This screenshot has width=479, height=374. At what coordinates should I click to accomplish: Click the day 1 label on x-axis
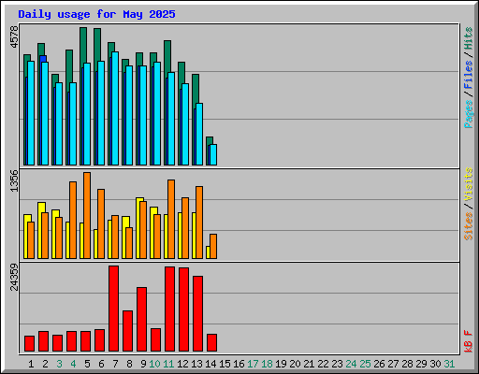click(x=31, y=364)
